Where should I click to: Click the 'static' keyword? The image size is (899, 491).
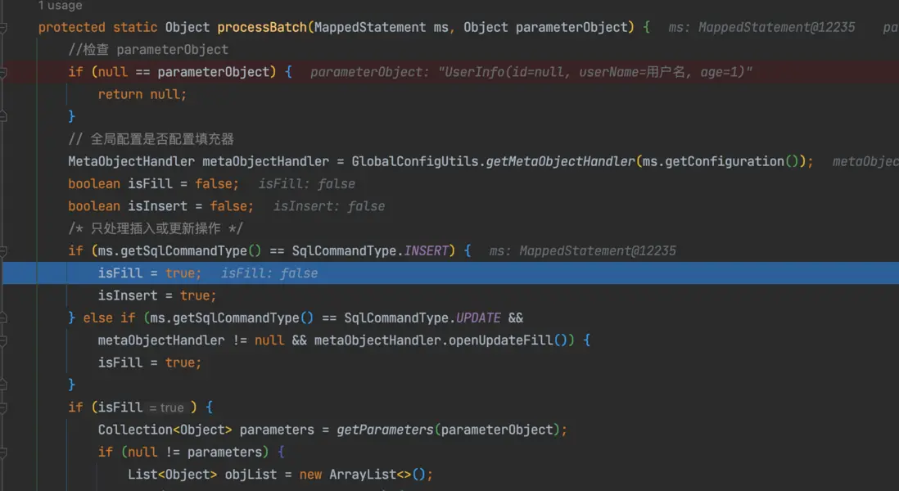pyautogui.click(x=135, y=28)
